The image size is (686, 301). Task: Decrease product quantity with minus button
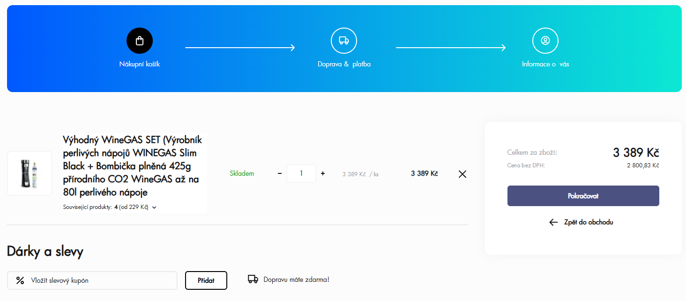[280, 173]
